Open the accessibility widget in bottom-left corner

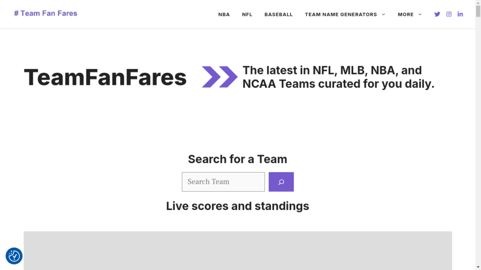14,256
